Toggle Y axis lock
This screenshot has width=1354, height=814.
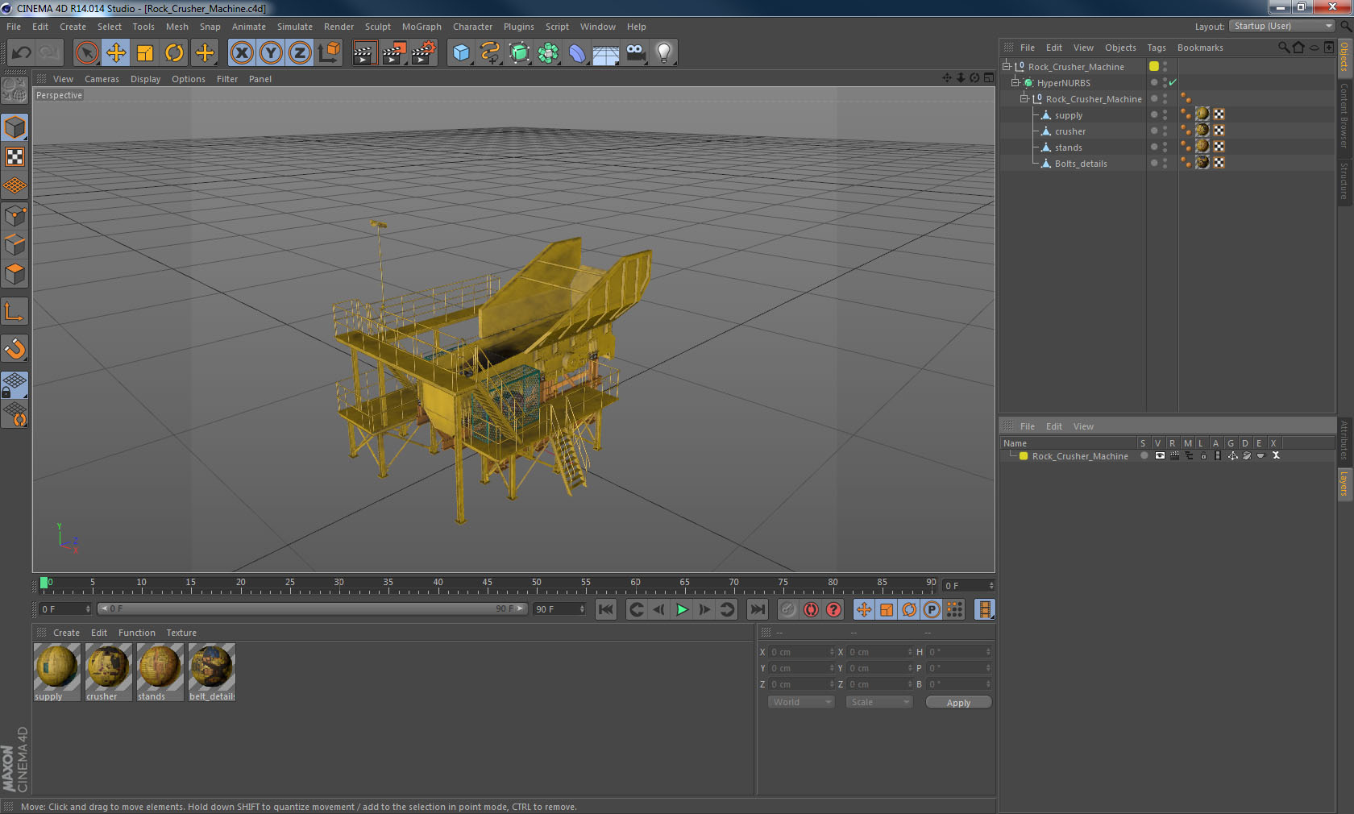(271, 53)
